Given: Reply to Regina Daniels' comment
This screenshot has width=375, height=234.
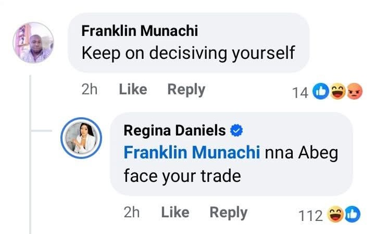Looking at the screenshot, I should 228,212.
